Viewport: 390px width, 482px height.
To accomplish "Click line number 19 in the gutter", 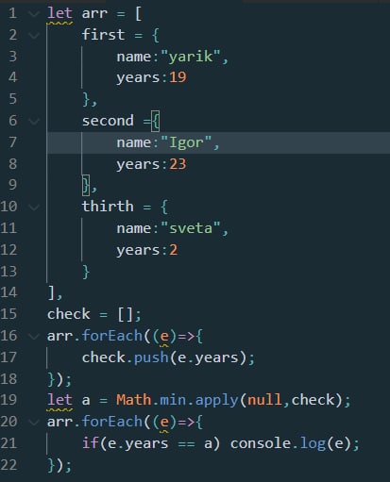I will [8, 400].
